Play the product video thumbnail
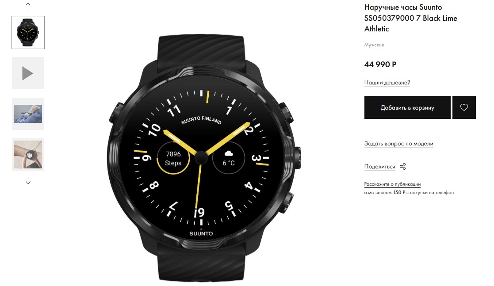The width and height of the screenshot is (494, 286). pyautogui.click(x=28, y=73)
